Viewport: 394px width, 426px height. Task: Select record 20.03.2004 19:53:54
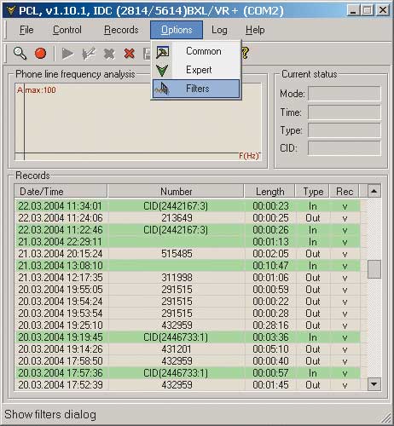[x=188, y=314]
